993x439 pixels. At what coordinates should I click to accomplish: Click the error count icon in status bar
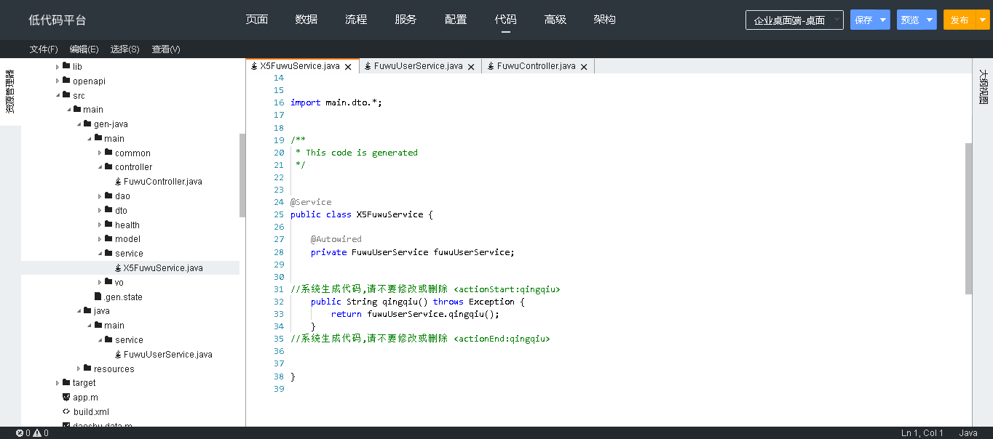click(20, 433)
